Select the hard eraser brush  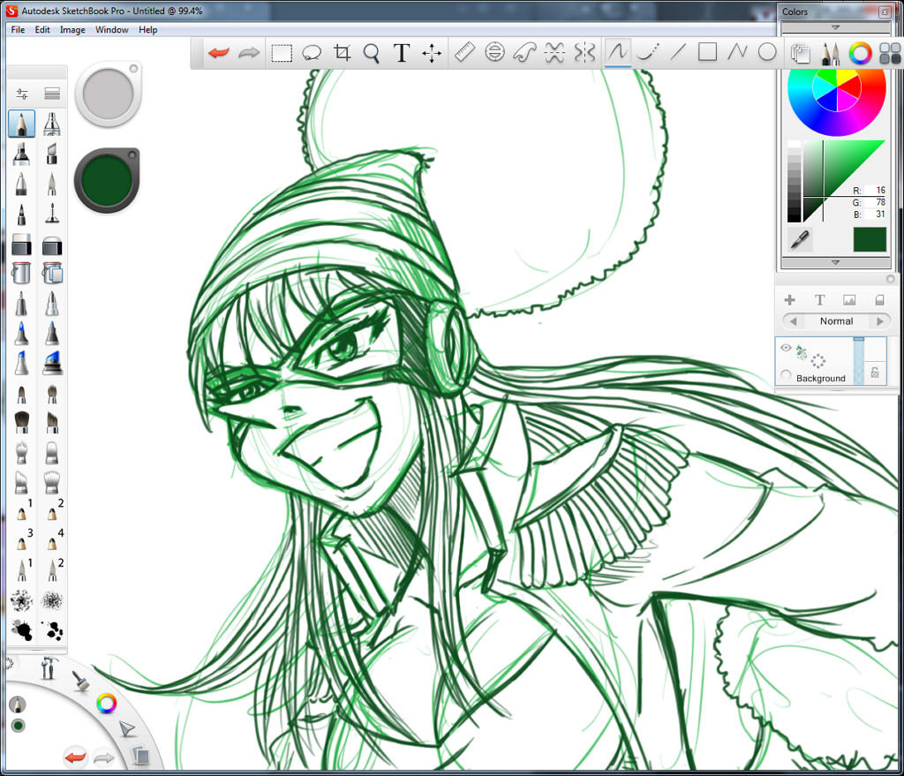[21, 245]
